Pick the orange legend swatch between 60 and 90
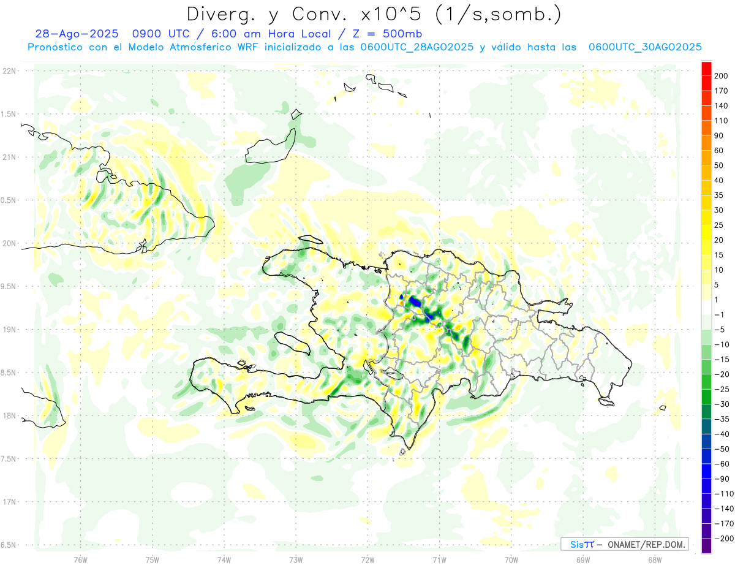This screenshot has height=568, width=735. tap(706, 143)
